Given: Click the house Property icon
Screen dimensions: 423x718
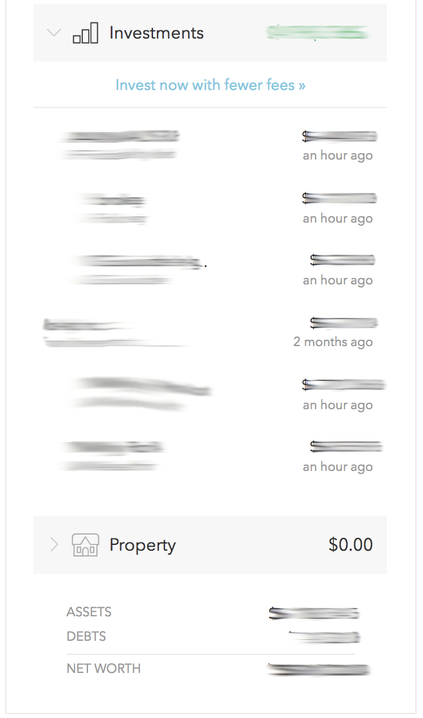Looking at the screenshot, I should tap(85, 545).
